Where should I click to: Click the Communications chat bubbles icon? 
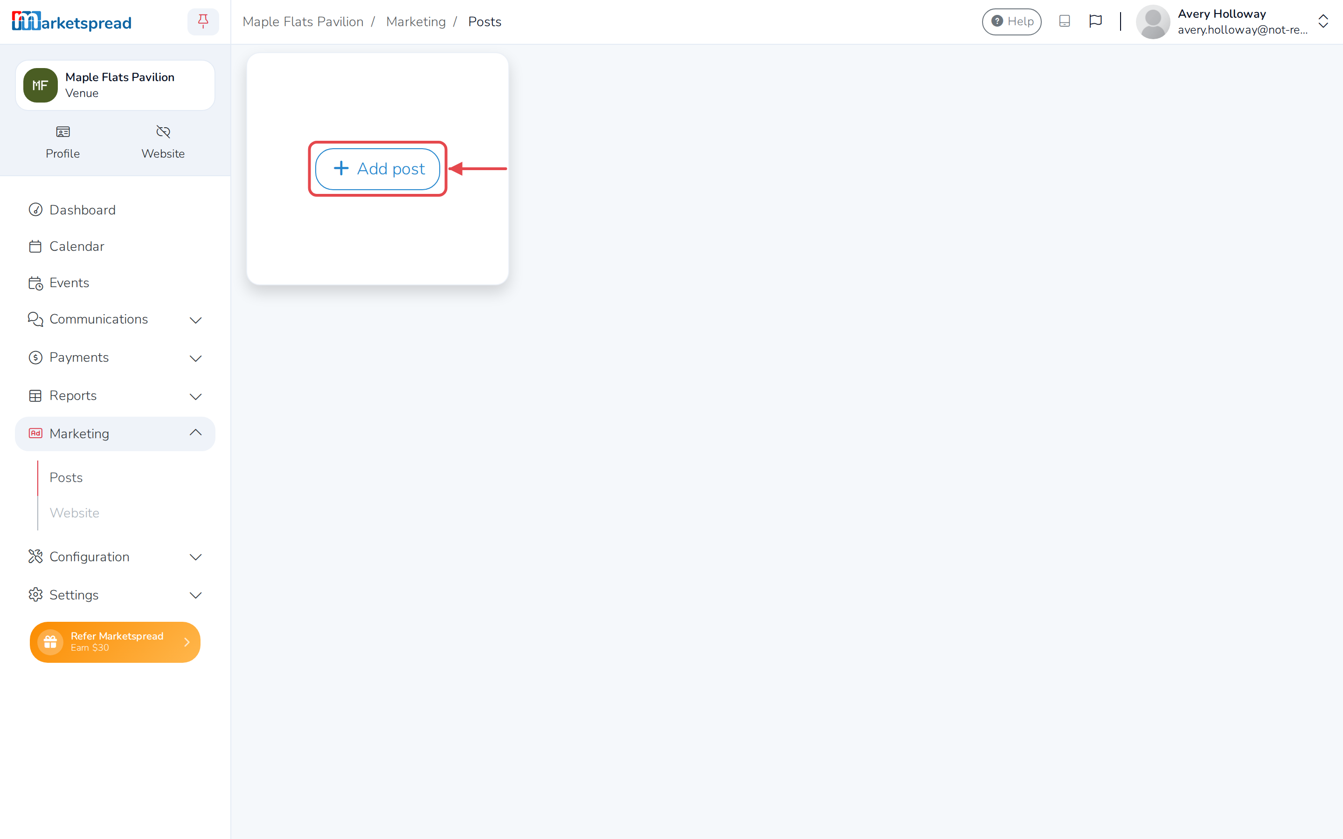(x=35, y=319)
